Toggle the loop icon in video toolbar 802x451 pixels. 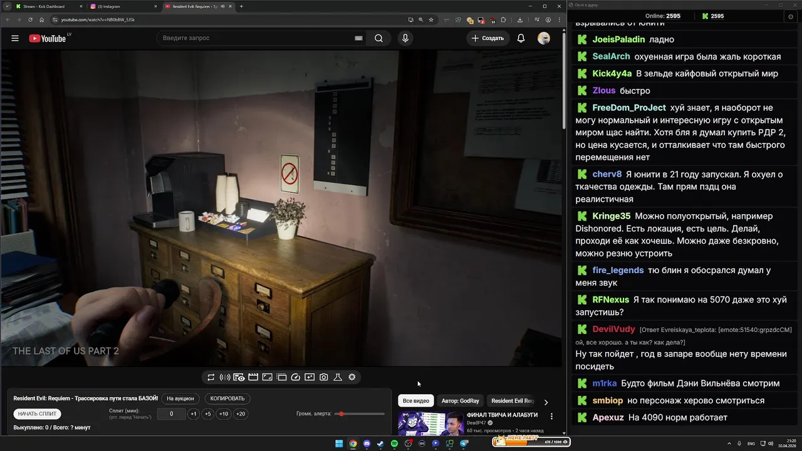211,377
